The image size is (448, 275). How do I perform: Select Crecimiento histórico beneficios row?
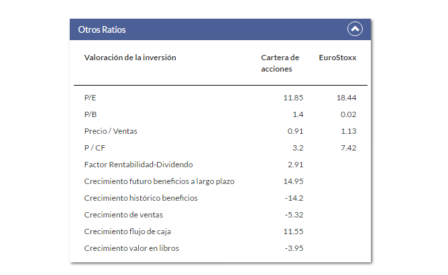pos(220,198)
